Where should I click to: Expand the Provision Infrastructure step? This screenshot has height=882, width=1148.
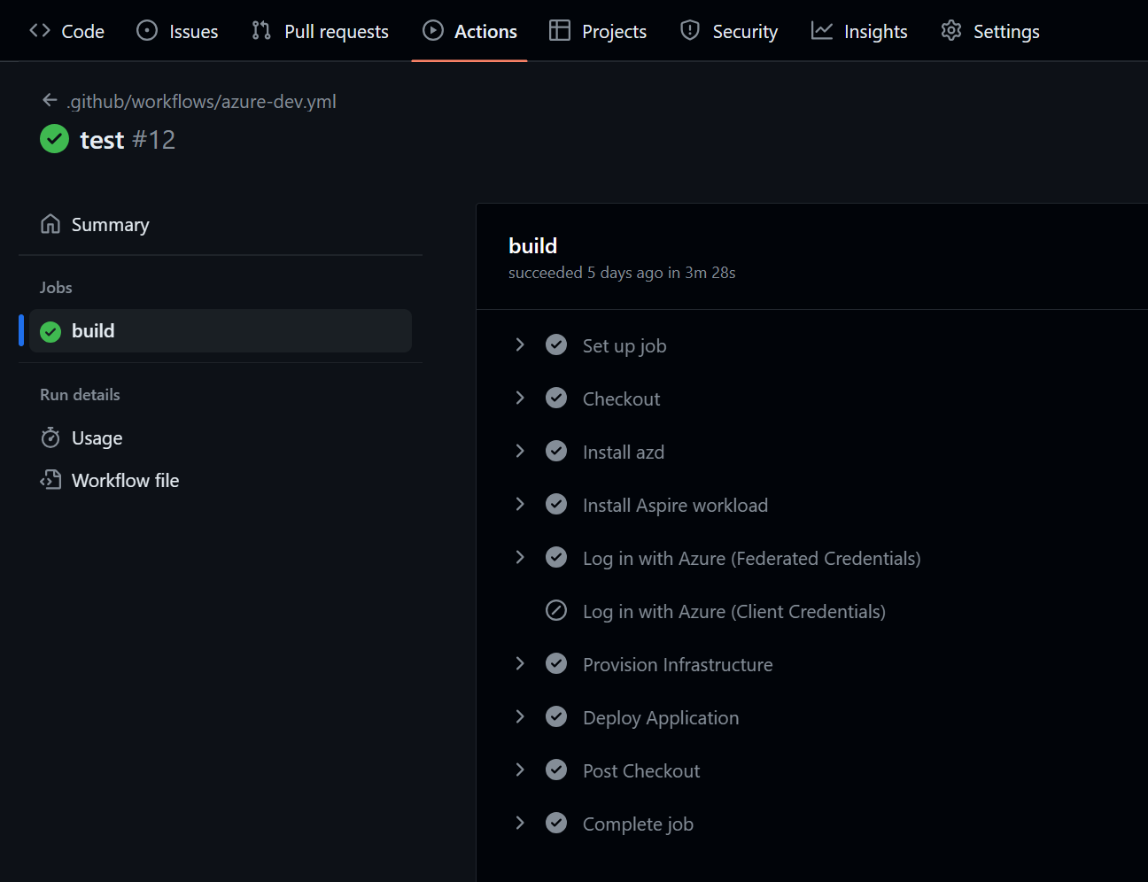pos(520,663)
